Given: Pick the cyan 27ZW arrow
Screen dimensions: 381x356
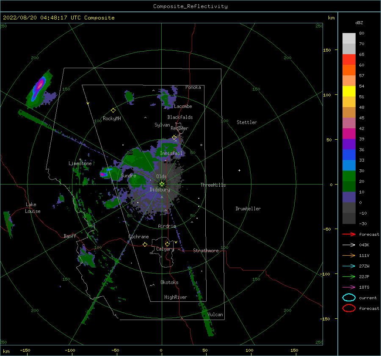Looking at the screenshot, I should pos(349,266).
